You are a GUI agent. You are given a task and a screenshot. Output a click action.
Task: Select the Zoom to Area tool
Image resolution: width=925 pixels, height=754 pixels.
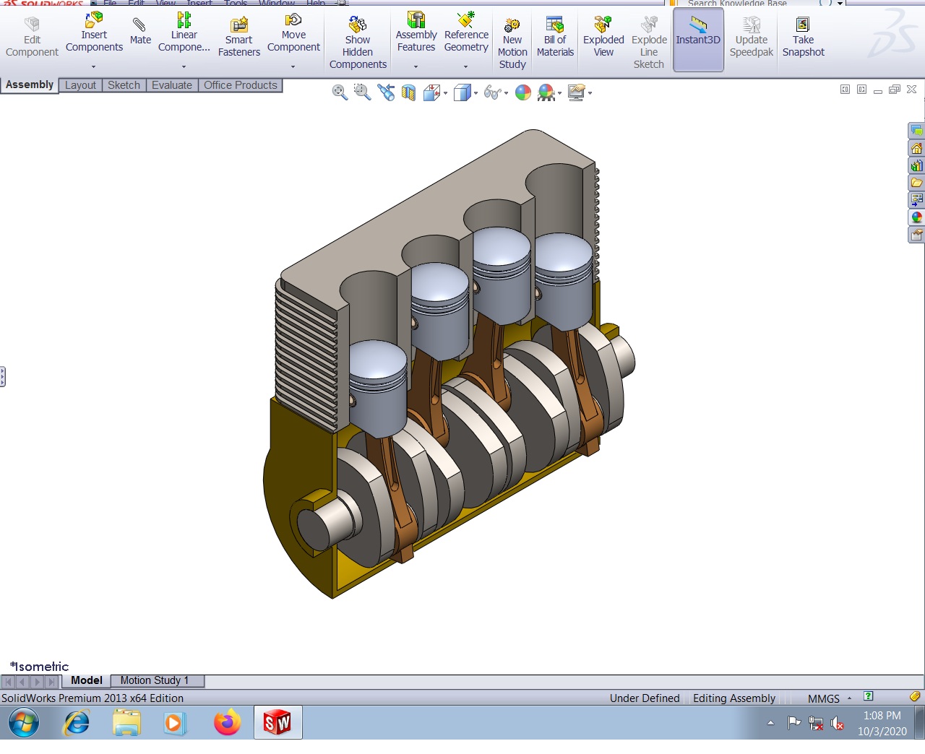(362, 92)
